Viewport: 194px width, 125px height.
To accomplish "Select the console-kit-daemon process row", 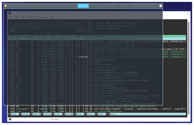I will 97,91.
